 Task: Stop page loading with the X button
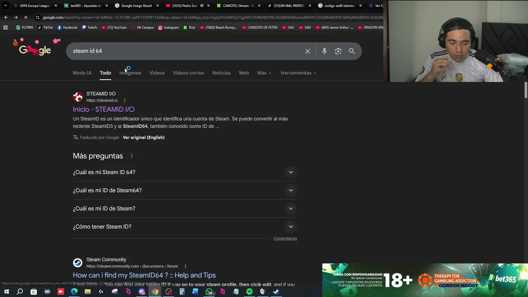click(26, 17)
